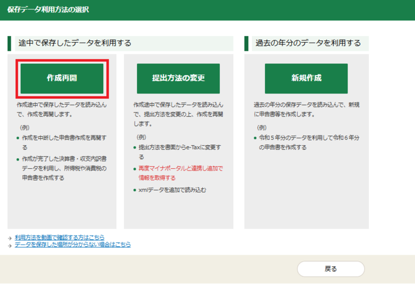The width and height of the screenshot is (415, 286).
Task: Click page title 保存データ利用方法の選択
Action: [48, 10]
